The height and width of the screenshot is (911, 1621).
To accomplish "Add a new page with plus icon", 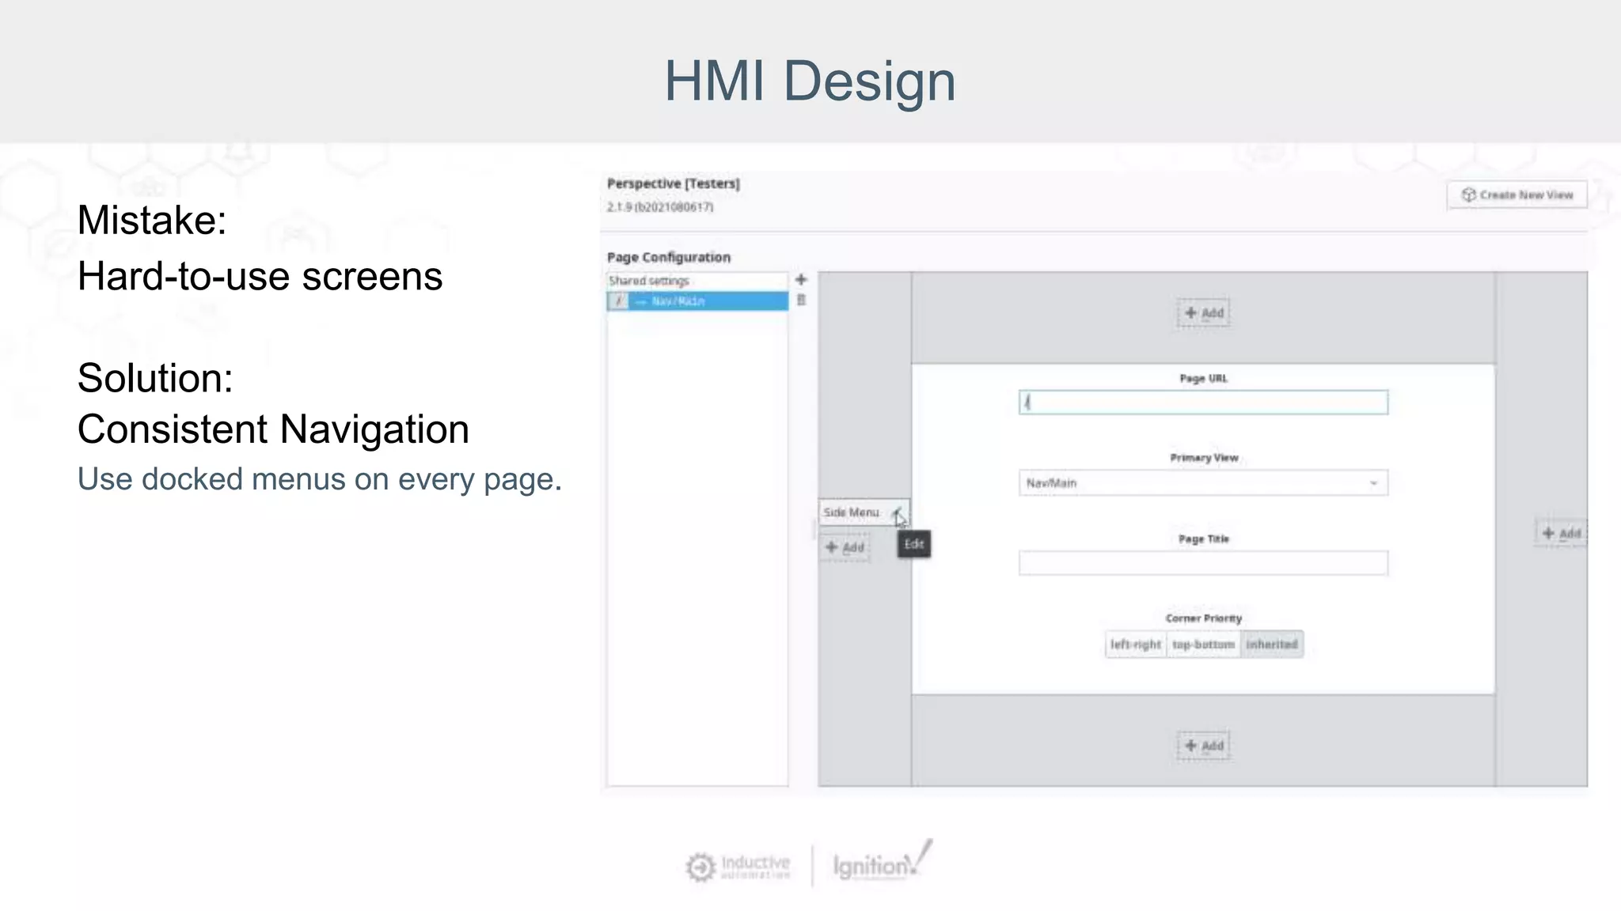I will click(801, 280).
